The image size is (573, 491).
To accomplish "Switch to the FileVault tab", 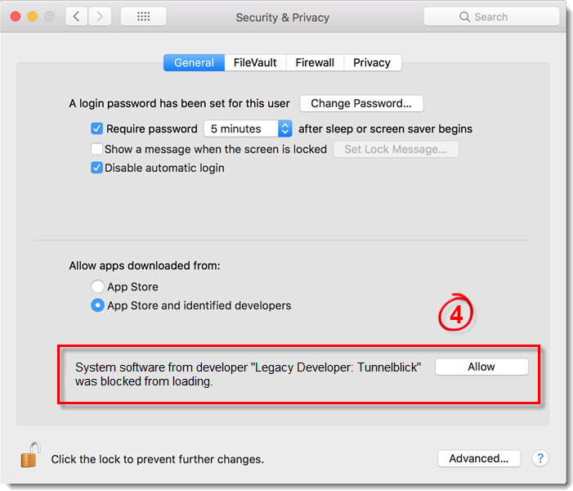I will 255,62.
